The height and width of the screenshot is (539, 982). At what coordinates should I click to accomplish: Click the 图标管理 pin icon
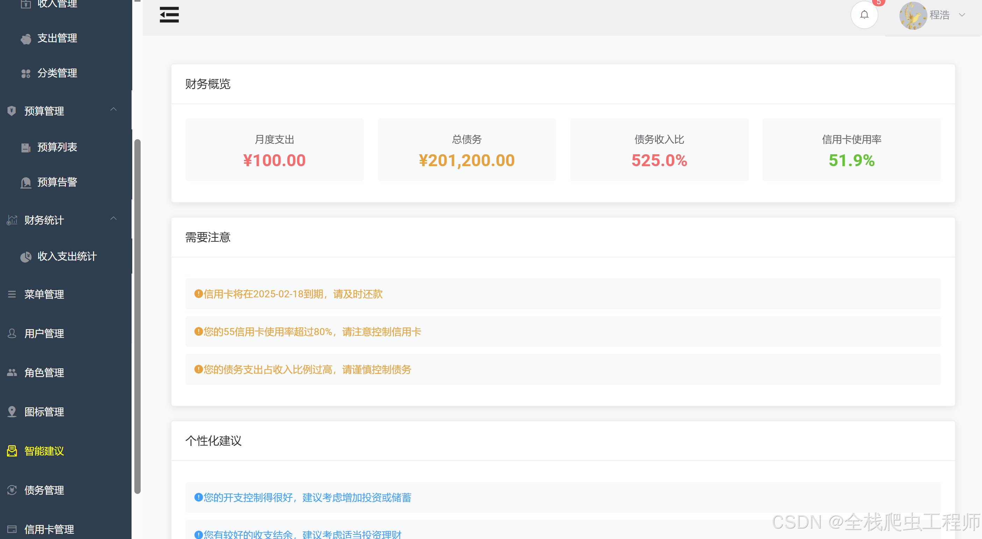(x=12, y=412)
